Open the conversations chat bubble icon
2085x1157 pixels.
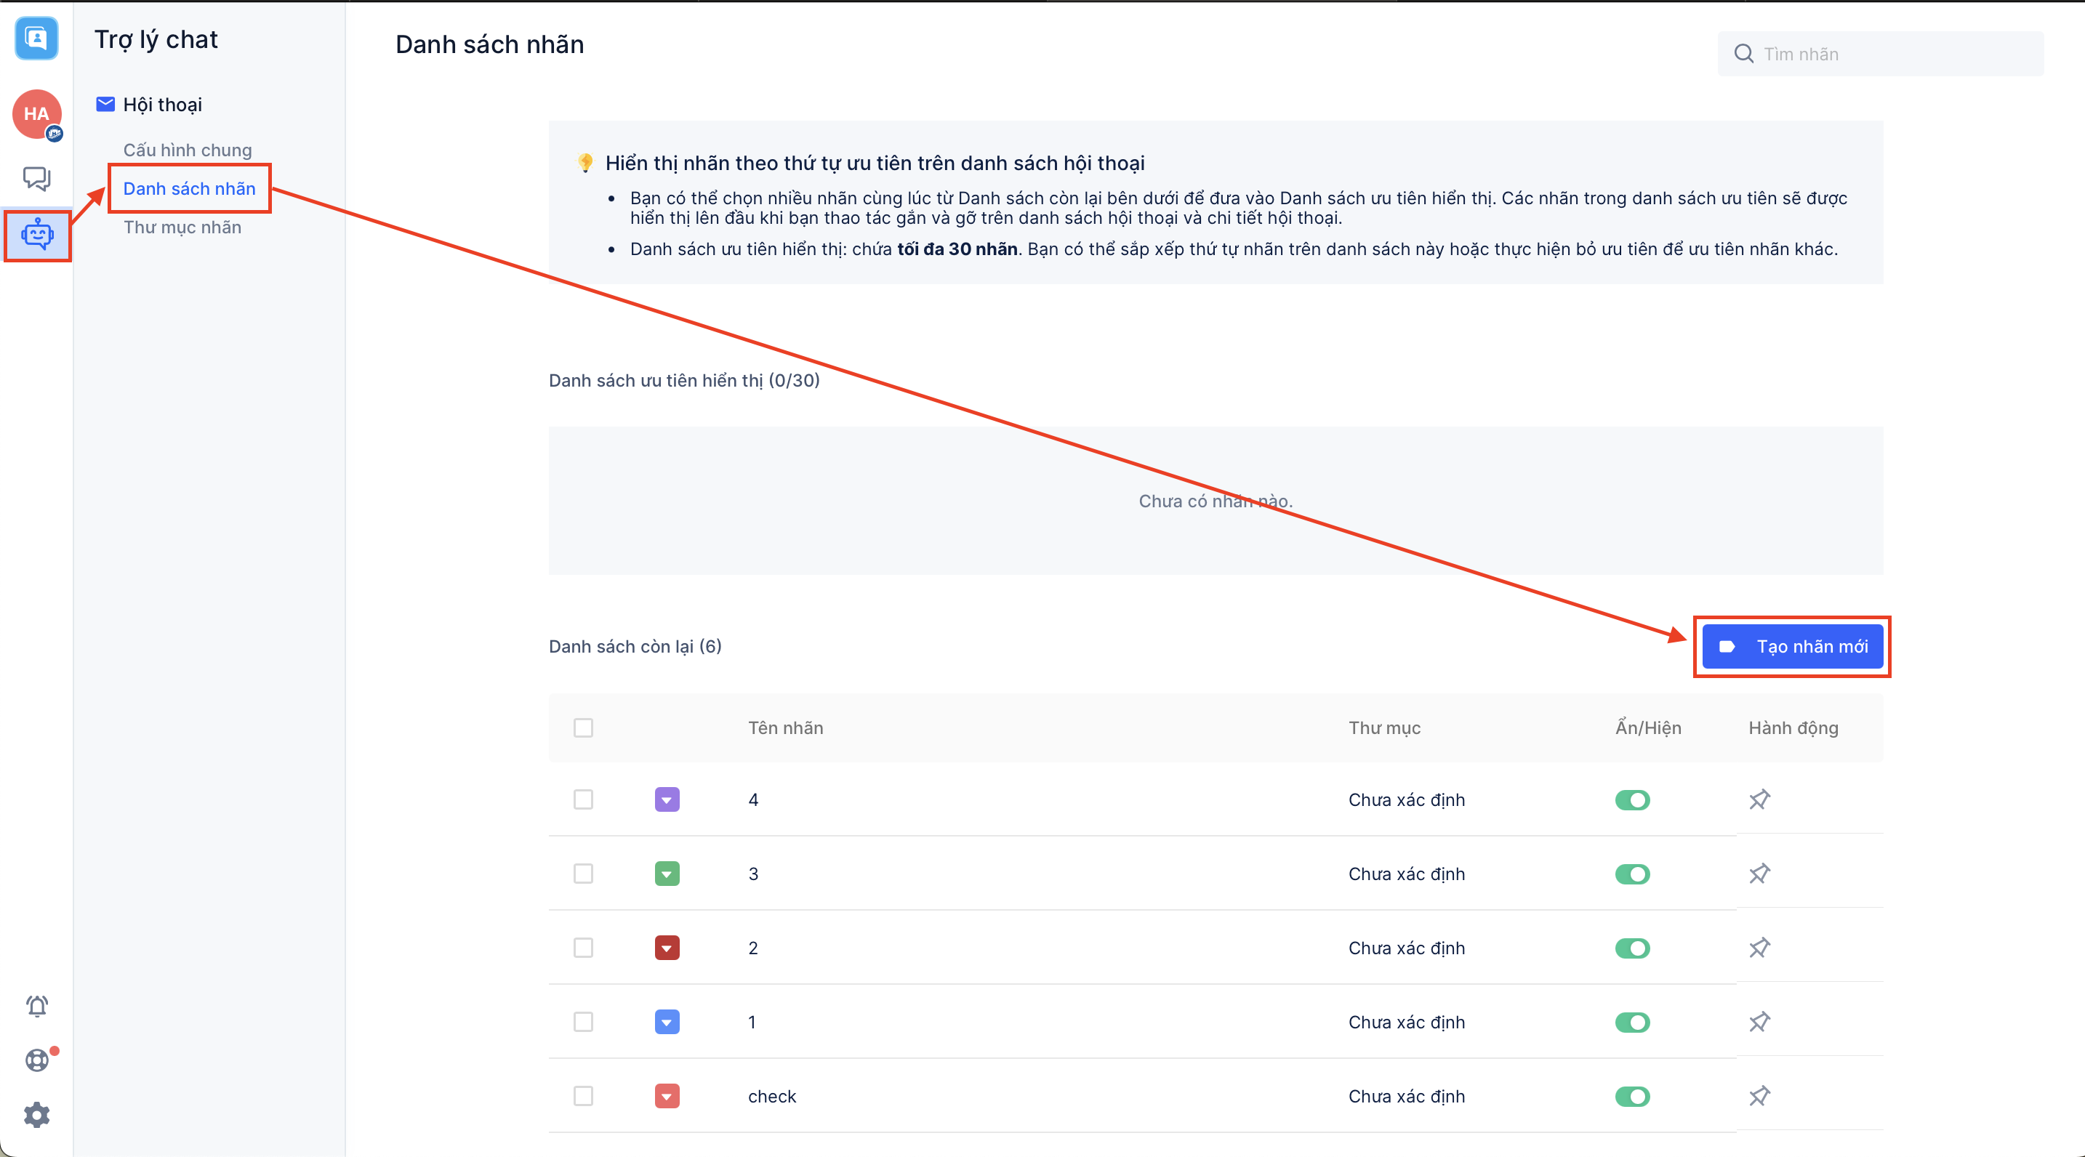[36, 177]
